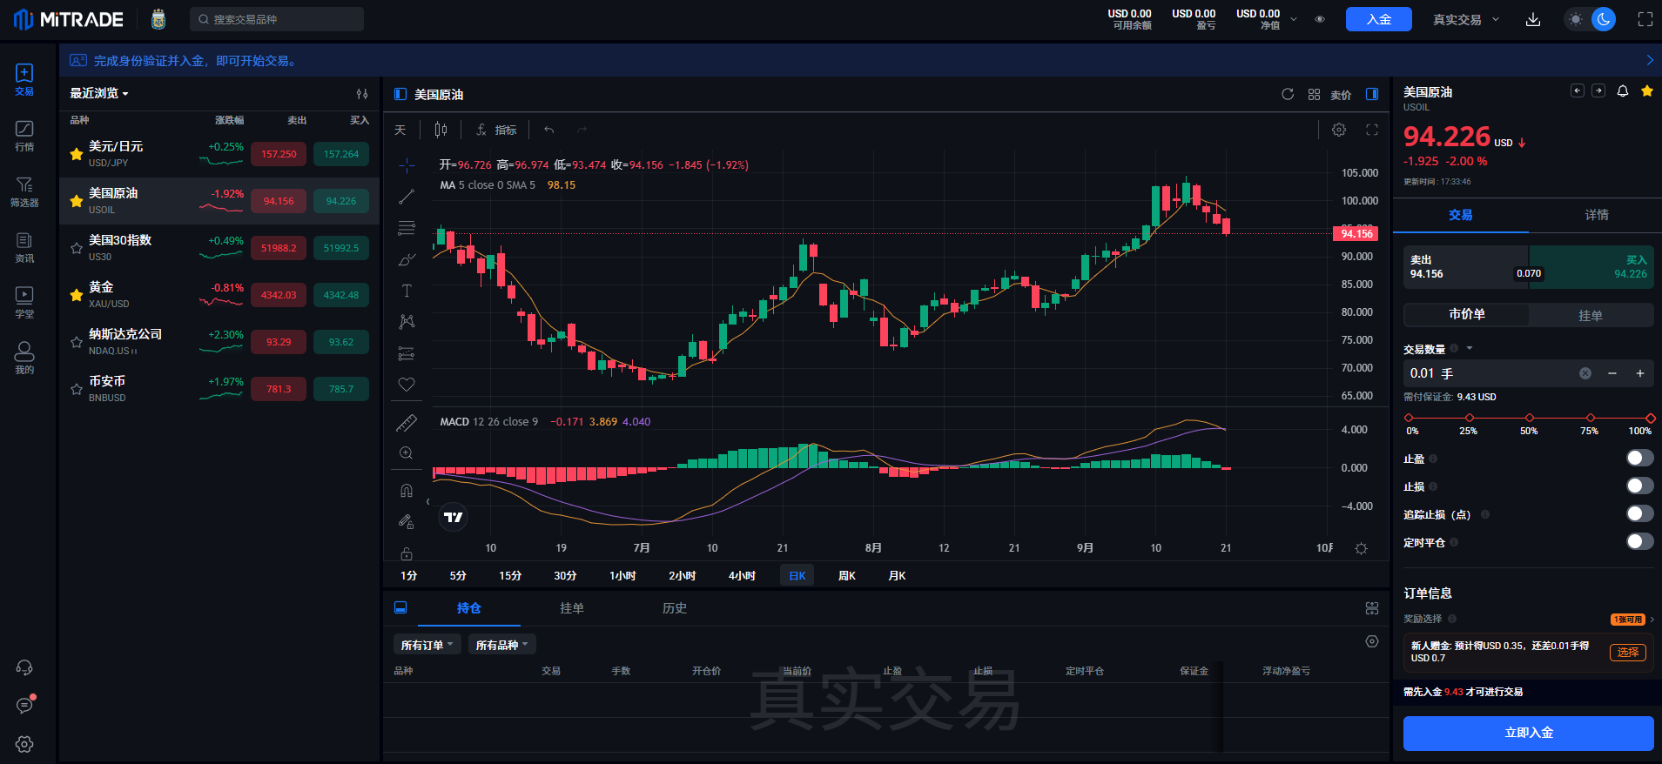The height and width of the screenshot is (764, 1662).
Task: Open the chat messages icon
Action: click(x=24, y=705)
